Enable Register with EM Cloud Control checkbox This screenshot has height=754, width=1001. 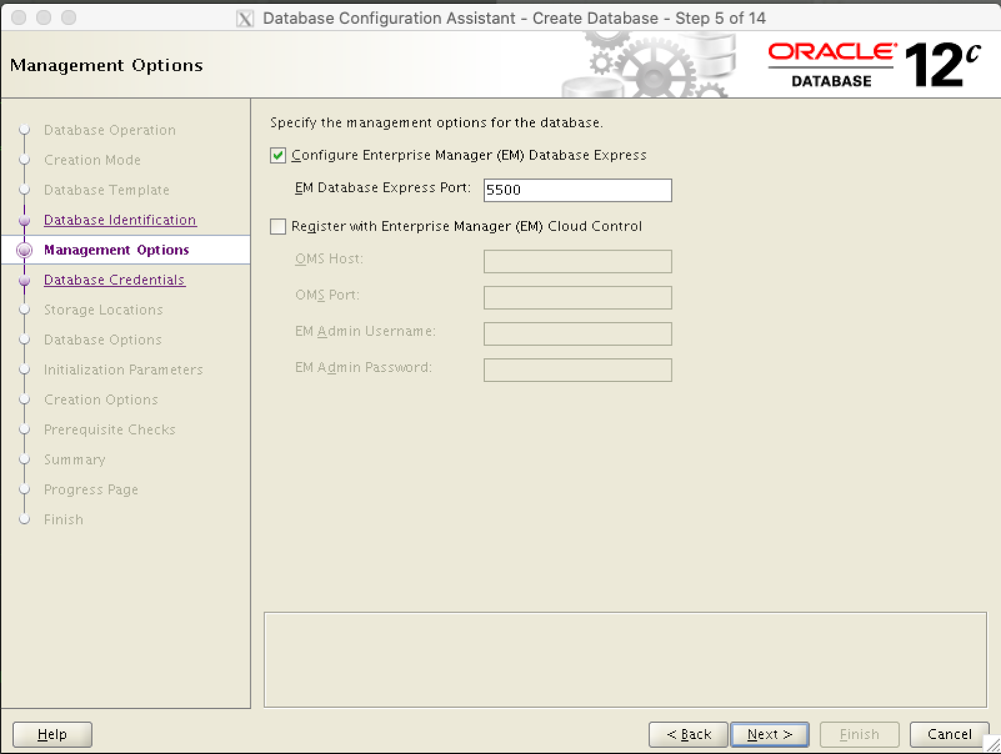278,226
